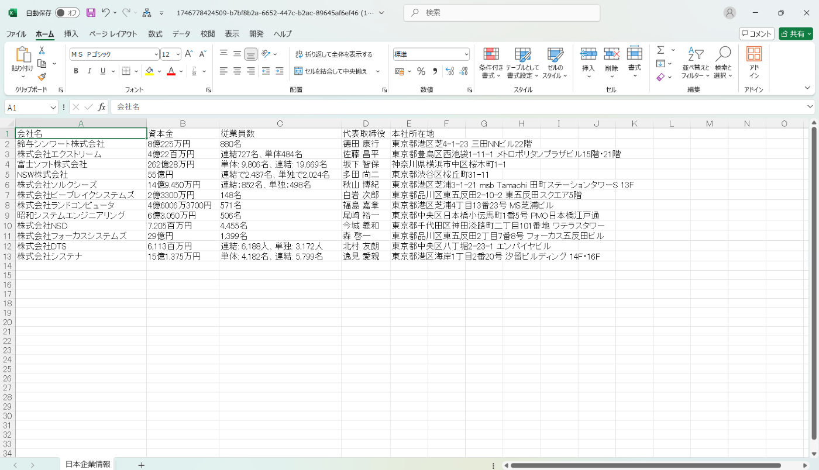The height and width of the screenshot is (470, 819).
Task: Click the horizontal scrollbar at the bottom
Action: [x=646, y=465]
